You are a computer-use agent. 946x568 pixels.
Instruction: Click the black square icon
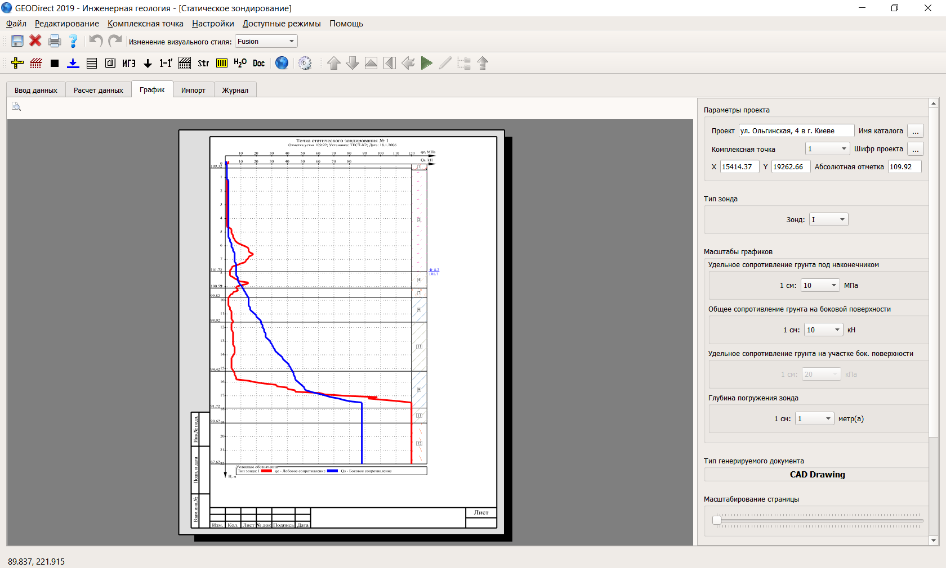[55, 63]
